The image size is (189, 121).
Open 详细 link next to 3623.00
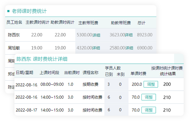coord(129,35)
